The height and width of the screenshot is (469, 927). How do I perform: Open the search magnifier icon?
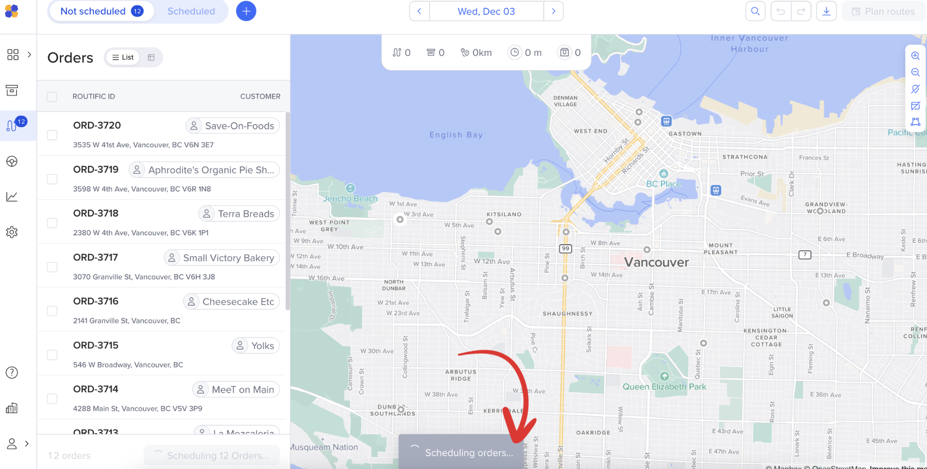pos(755,11)
